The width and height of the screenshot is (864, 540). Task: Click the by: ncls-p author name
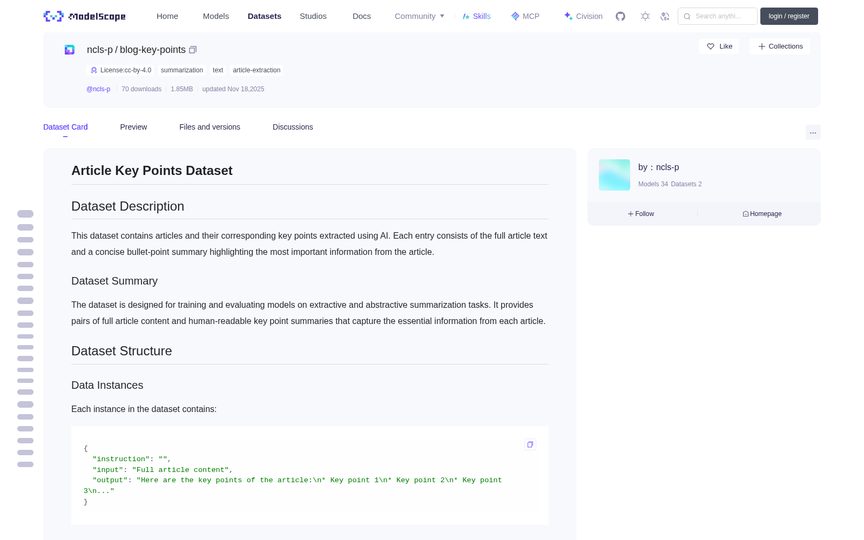[x=659, y=167]
